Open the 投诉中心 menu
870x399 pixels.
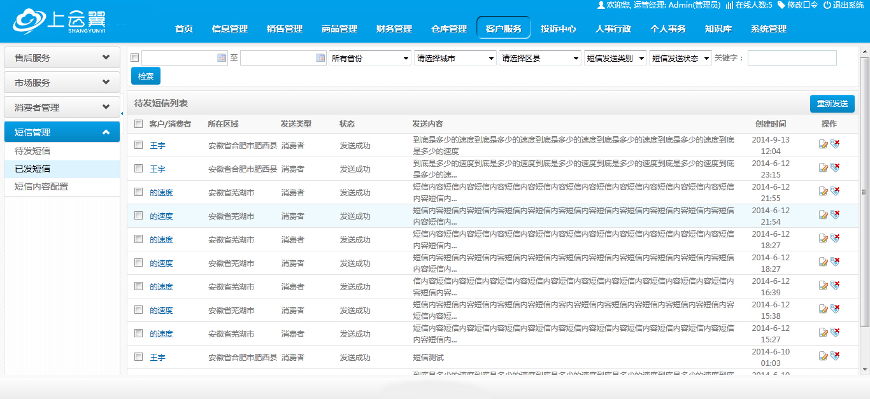(x=559, y=29)
